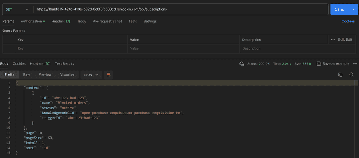This screenshot has height=158, width=359.
Task: Open the Cookies link
Action: click(x=348, y=21)
